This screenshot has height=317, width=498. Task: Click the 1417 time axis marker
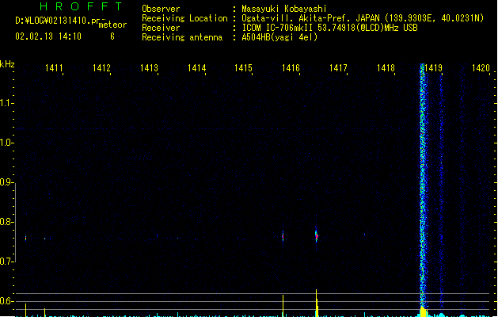coord(338,68)
